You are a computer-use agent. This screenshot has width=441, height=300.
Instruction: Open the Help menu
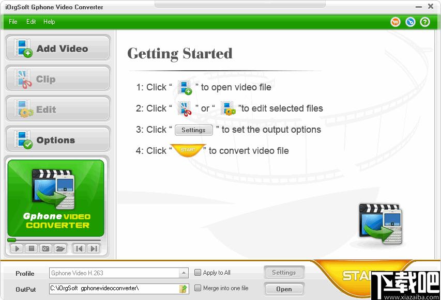(x=49, y=22)
